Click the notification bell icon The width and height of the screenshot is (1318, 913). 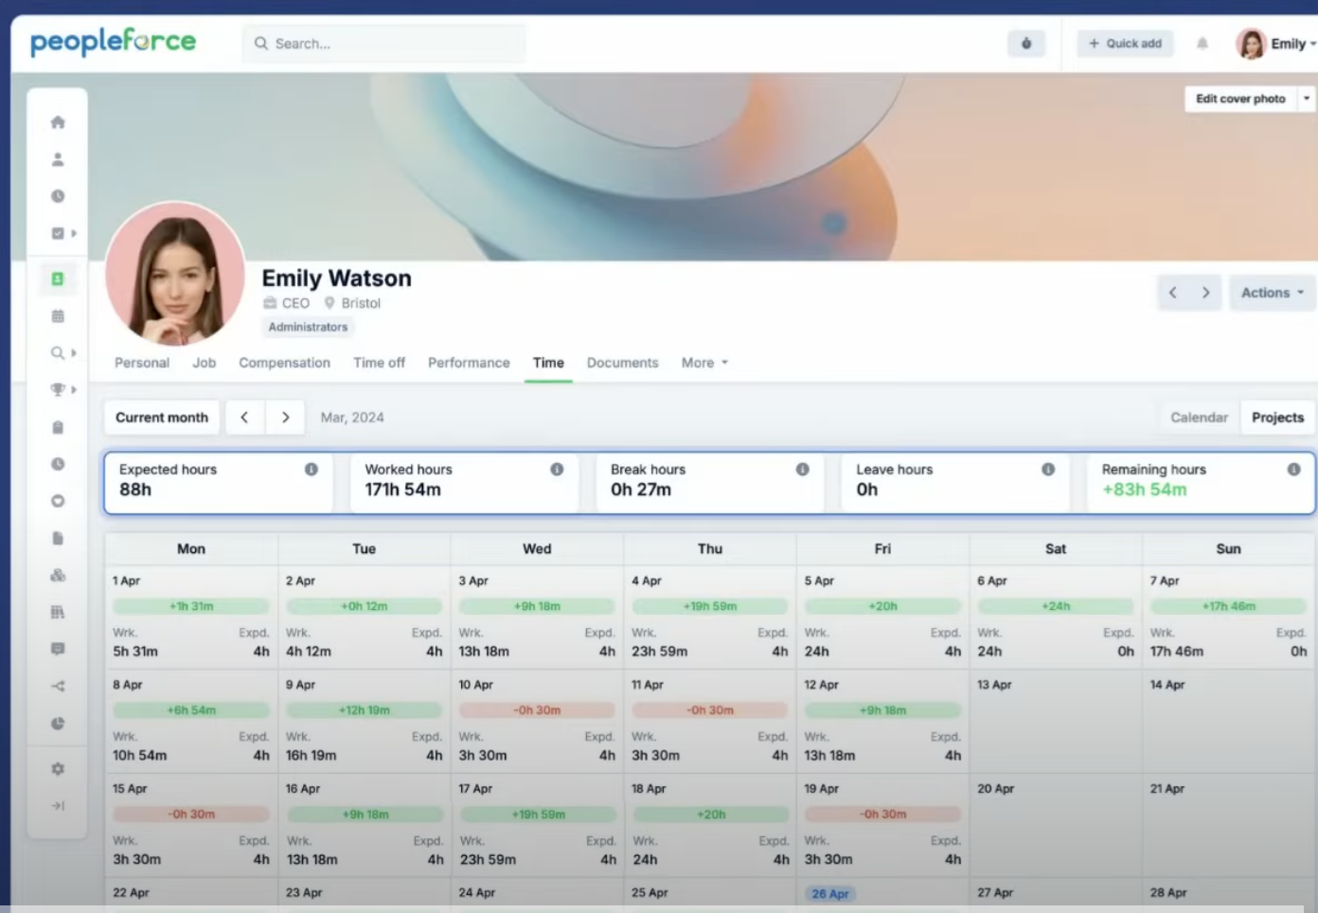tap(1202, 44)
